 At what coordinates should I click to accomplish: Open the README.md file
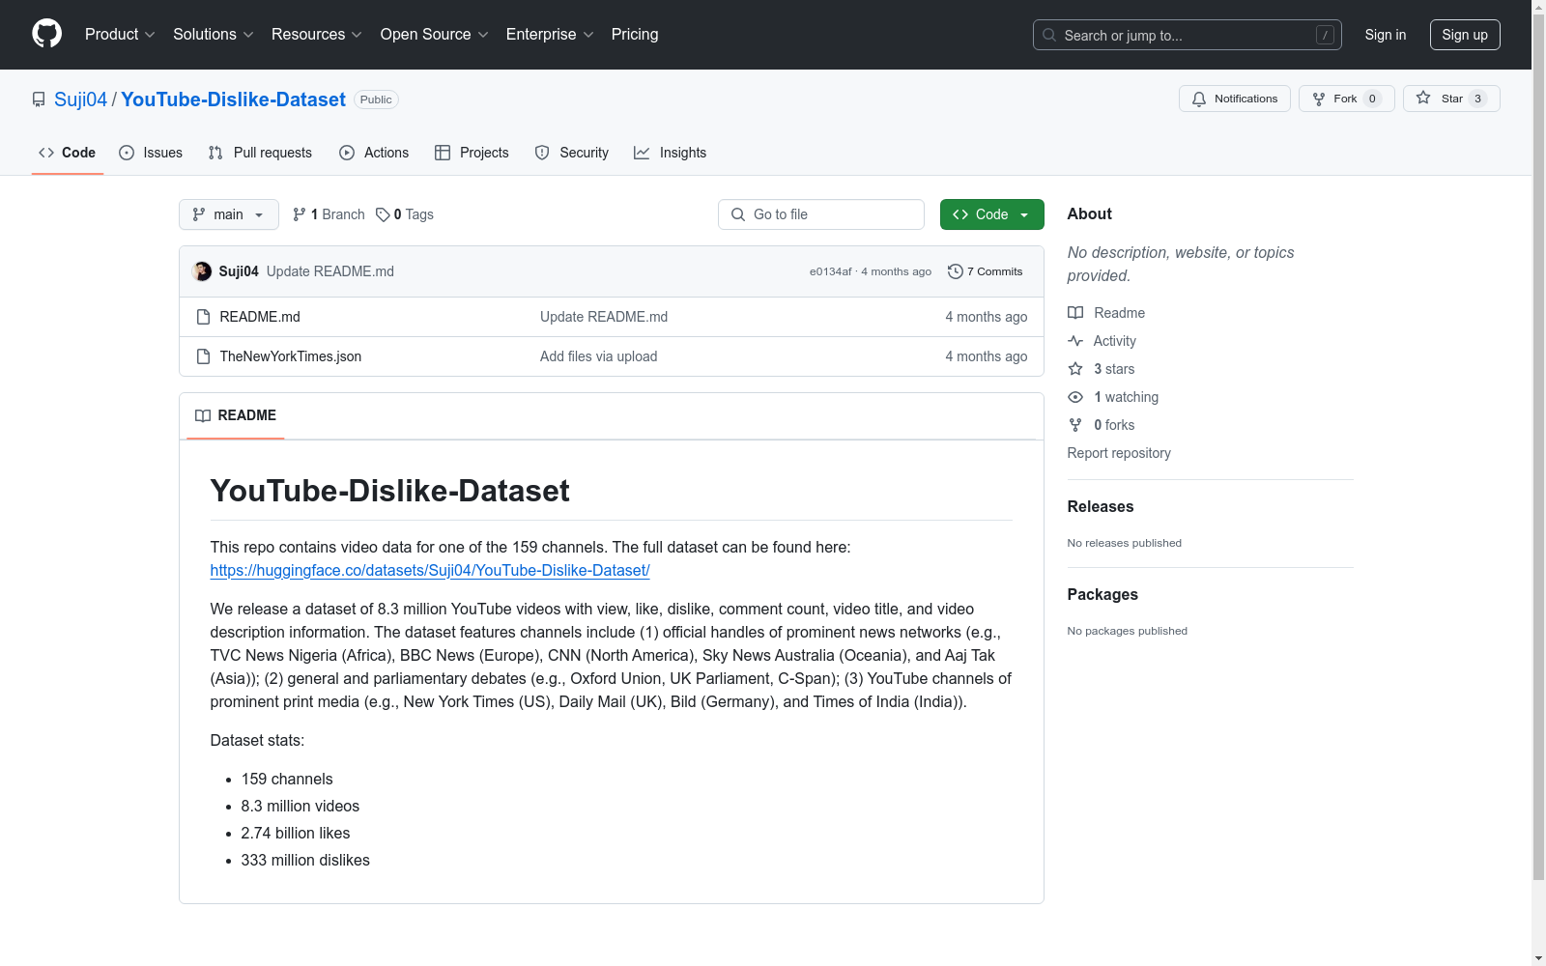tap(260, 317)
